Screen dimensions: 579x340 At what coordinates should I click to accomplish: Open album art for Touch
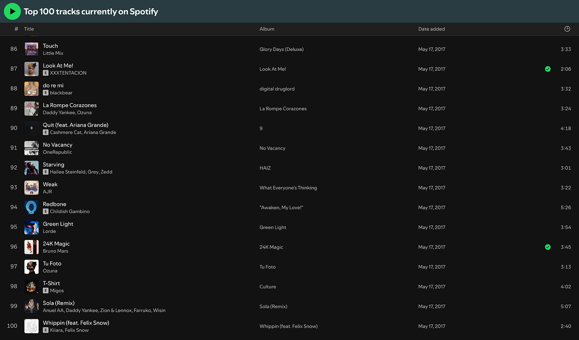point(31,49)
